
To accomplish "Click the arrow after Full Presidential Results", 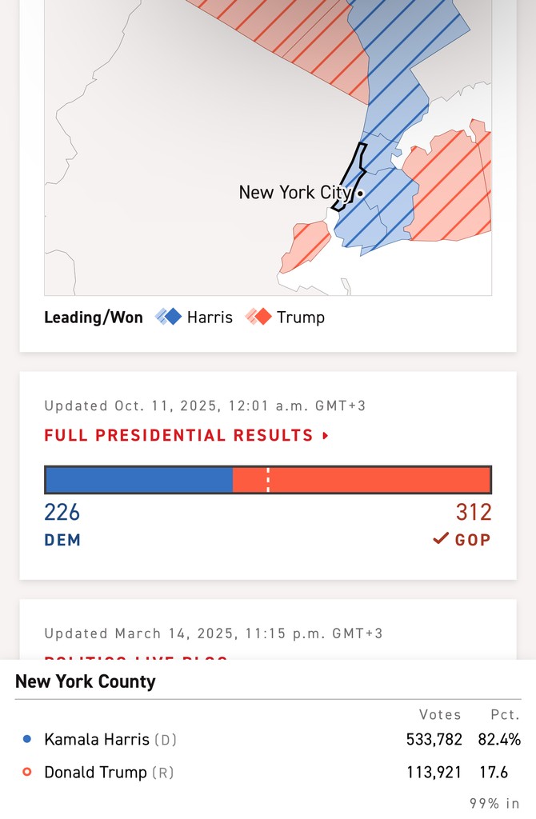I will pos(326,436).
